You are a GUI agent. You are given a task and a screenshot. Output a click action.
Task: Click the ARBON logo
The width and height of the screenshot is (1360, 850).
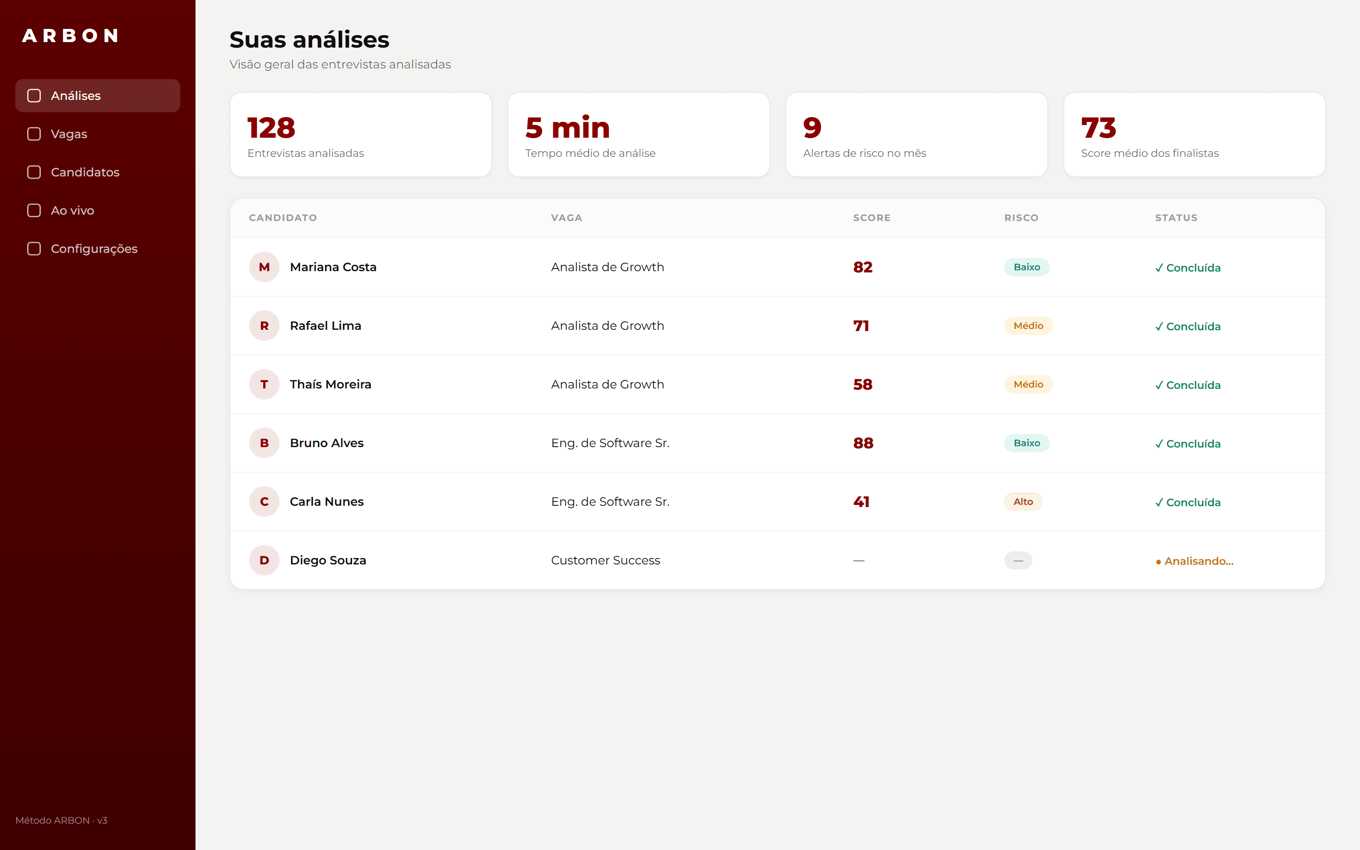click(x=70, y=36)
